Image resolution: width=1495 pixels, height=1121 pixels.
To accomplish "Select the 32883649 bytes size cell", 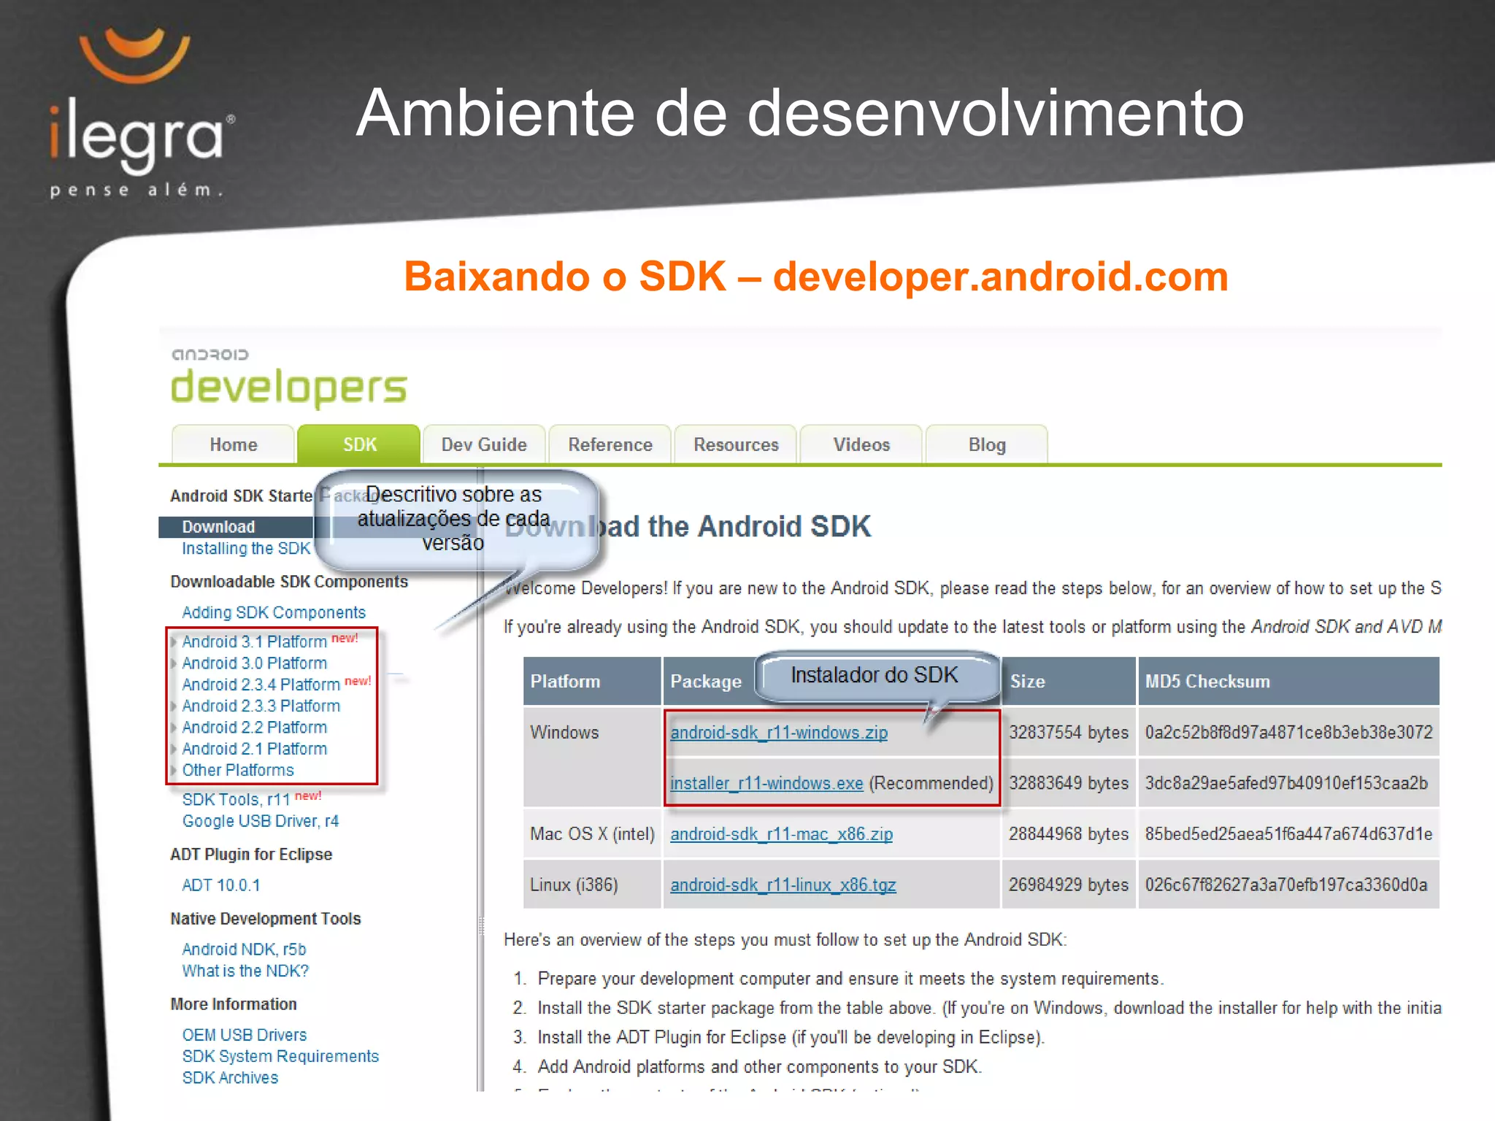I will [x=1068, y=783].
